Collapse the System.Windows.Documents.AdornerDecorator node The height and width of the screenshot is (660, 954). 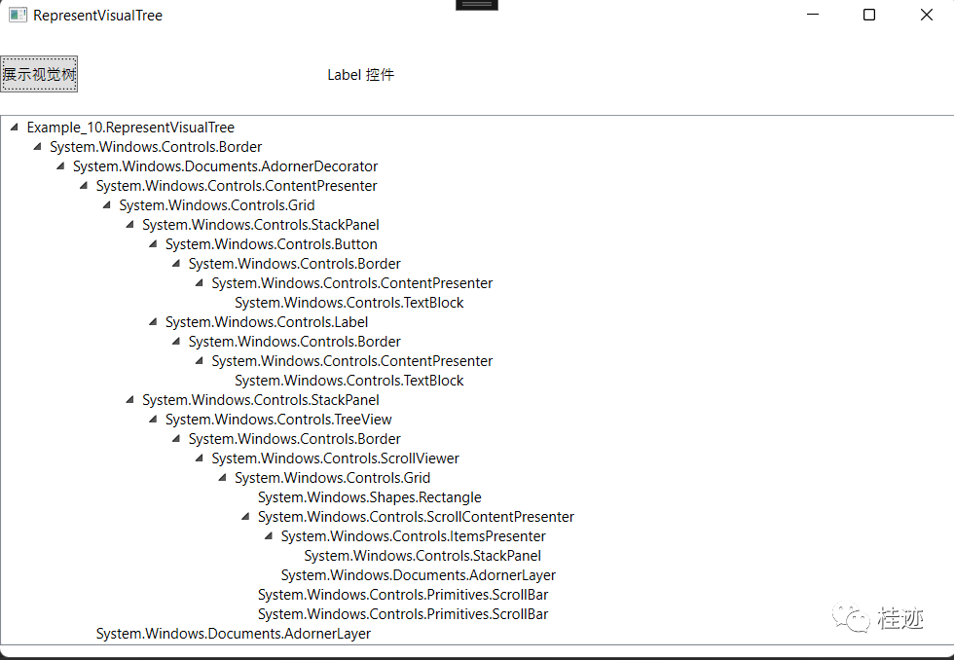coord(59,165)
